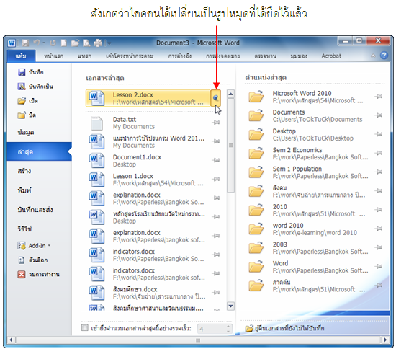The height and width of the screenshot is (349, 396).
Task: Click recent documents scrollbar up arrow
Action: click(x=230, y=94)
